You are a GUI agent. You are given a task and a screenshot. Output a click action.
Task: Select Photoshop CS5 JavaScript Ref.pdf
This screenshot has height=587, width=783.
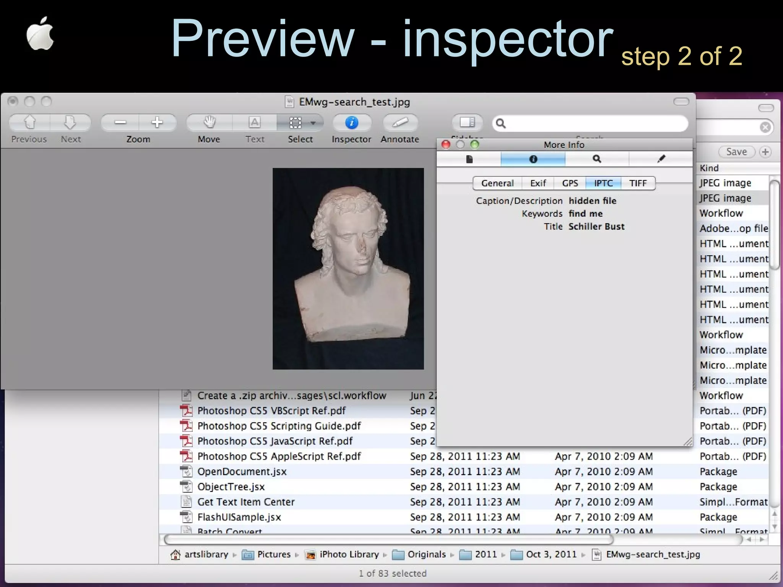(x=275, y=441)
